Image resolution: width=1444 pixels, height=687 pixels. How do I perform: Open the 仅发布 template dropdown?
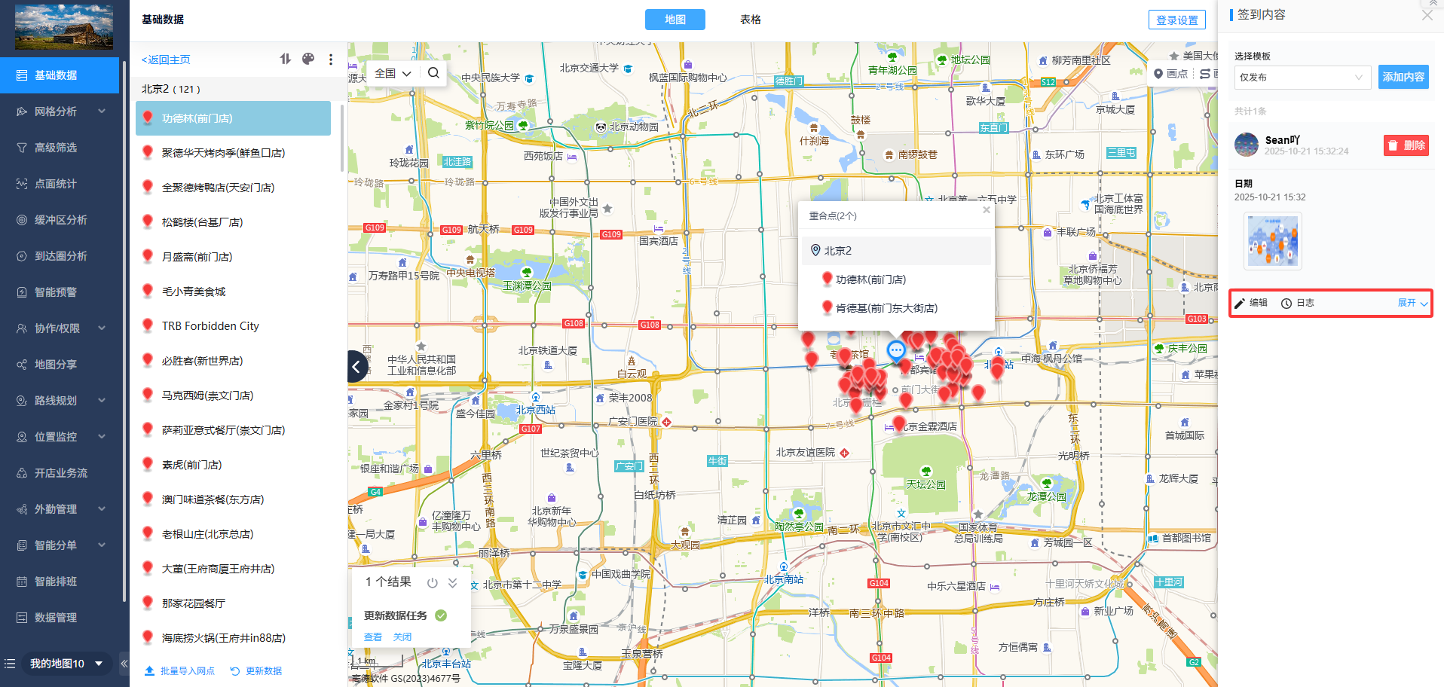[1301, 77]
